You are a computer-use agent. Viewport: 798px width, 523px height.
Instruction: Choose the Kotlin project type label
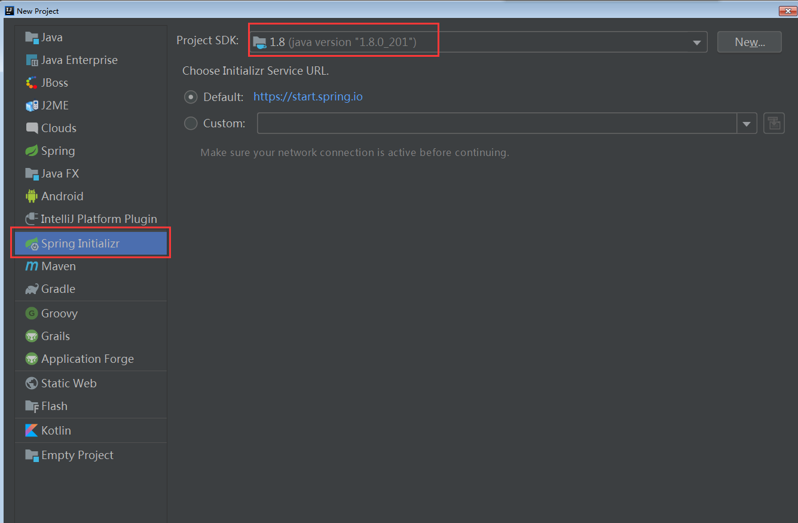56,430
